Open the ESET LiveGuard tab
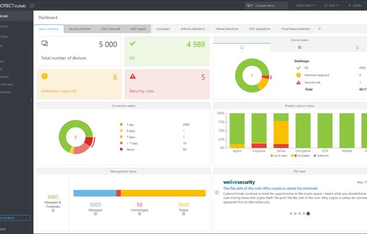Screen dimensions: 367x234 point(110,29)
